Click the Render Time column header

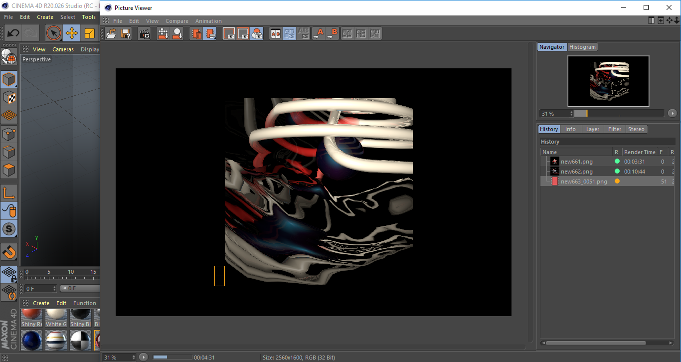[x=640, y=152]
